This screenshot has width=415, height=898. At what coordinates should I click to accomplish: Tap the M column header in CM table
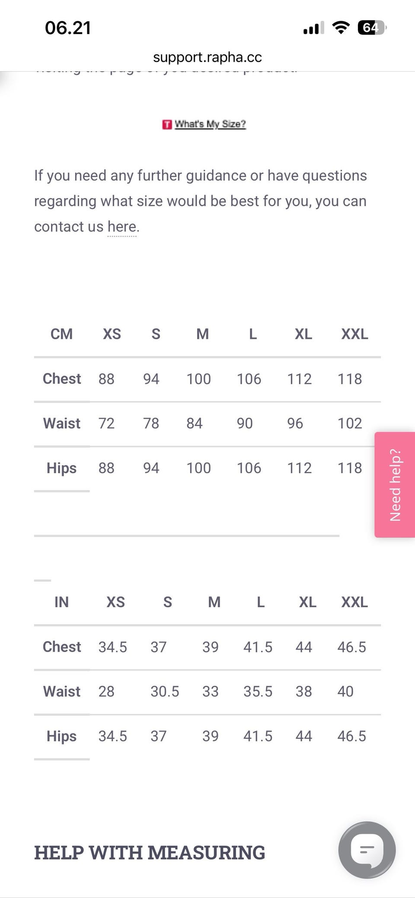(202, 334)
